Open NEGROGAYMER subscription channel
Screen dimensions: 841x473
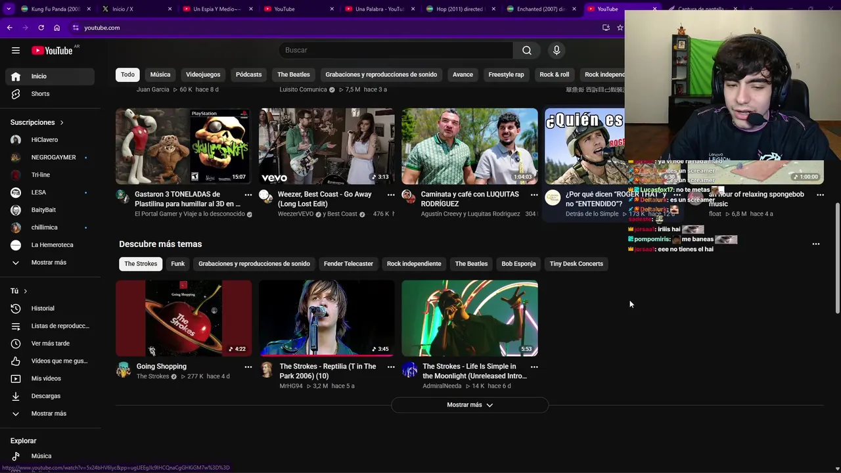point(50,158)
